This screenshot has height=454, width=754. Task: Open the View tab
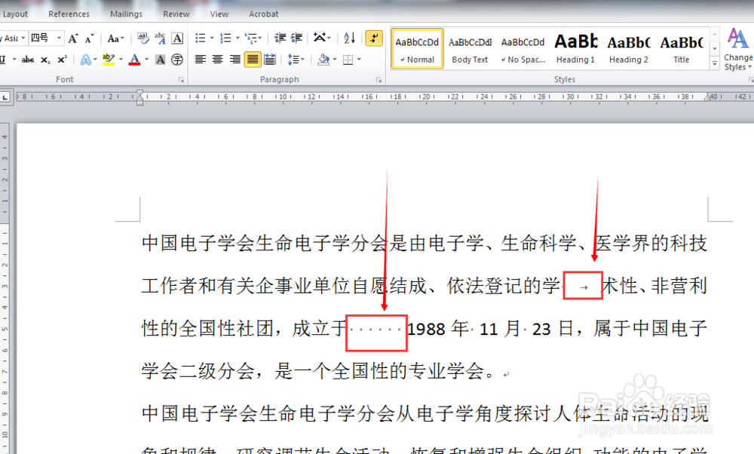tap(219, 14)
